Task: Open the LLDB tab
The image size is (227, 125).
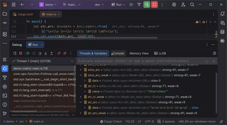Action: [x=160, y=53]
